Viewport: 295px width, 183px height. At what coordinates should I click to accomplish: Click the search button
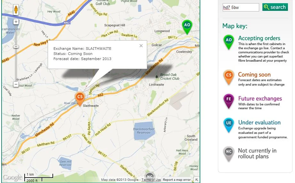tap(275, 7)
